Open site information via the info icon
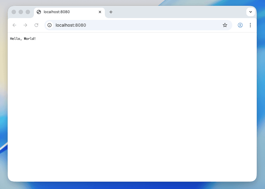 [x=49, y=25]
